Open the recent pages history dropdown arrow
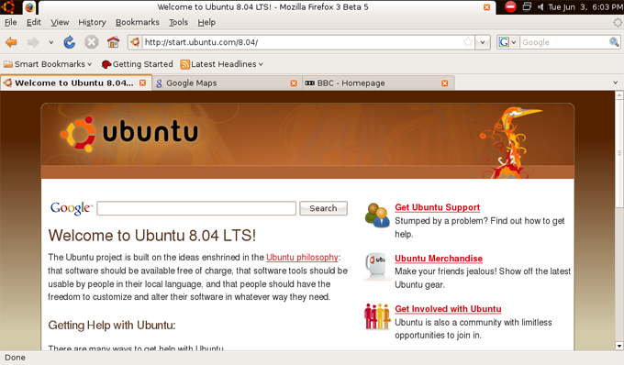Viewport: 624px width, 365px height. coord(51,42)
